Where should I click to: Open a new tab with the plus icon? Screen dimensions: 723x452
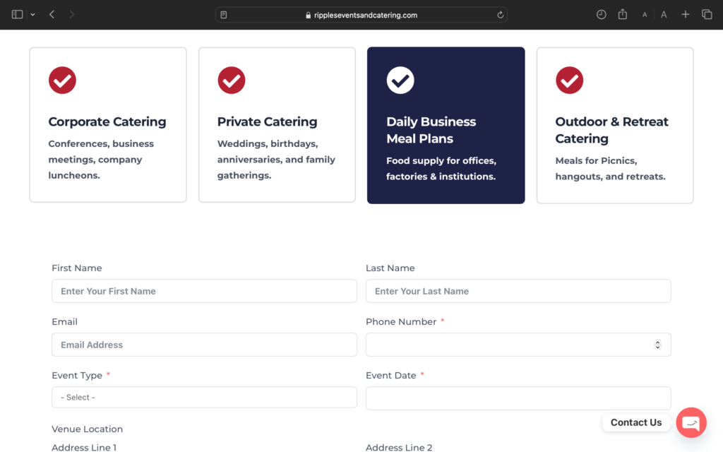point(685,14)
